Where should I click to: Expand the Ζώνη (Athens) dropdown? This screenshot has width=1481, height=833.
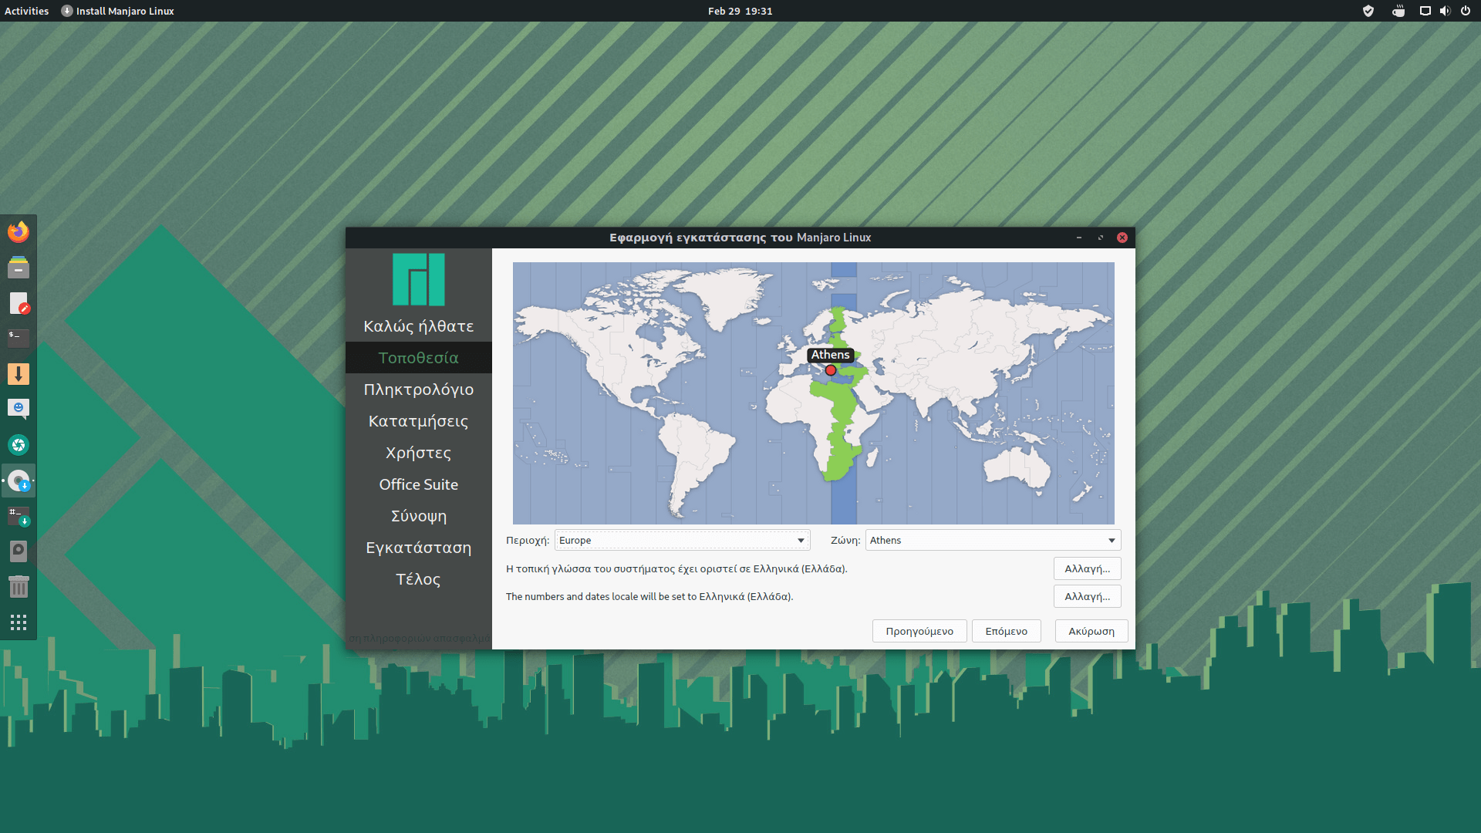click(993, 540)
